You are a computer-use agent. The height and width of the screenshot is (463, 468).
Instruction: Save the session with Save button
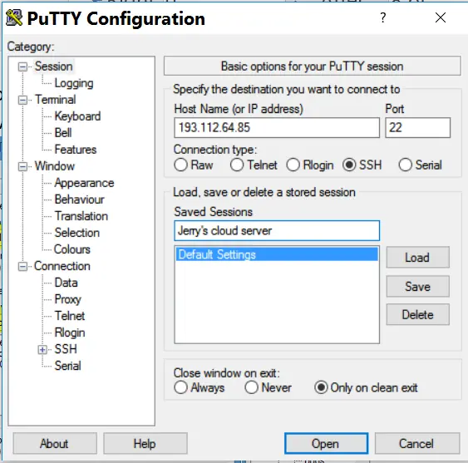[x=417, y=286]
